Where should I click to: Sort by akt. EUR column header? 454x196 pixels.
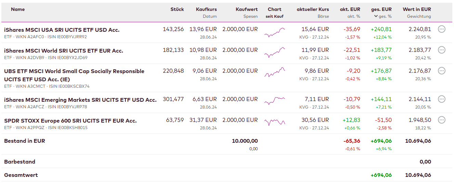coord(350,10)
